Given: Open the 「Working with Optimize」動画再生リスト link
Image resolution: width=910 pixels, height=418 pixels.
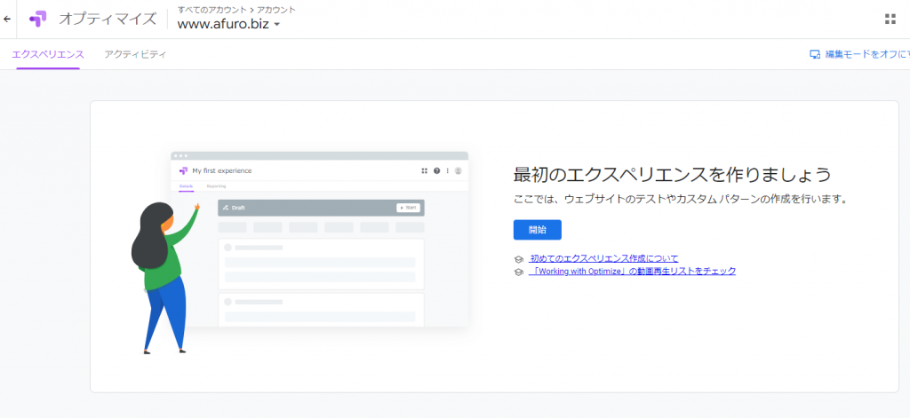Looking at the screenshot, I should pyautogui.click(x=632, y=271).
